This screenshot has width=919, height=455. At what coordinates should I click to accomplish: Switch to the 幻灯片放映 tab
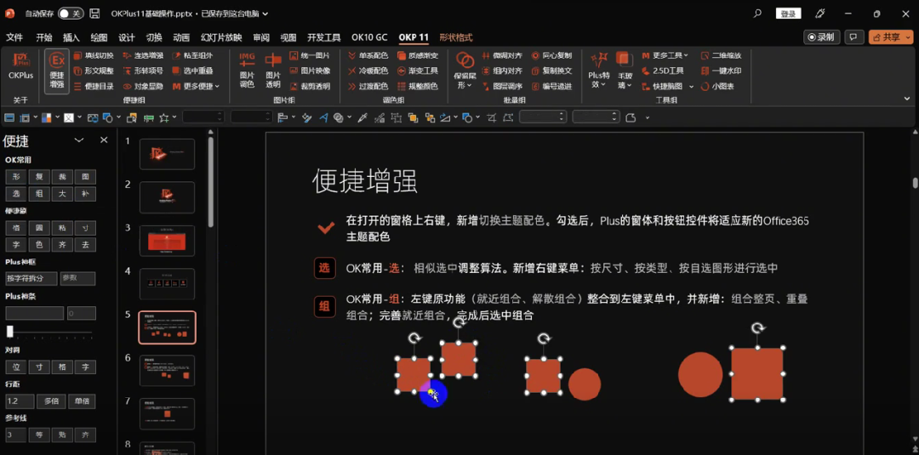(221, 37)
